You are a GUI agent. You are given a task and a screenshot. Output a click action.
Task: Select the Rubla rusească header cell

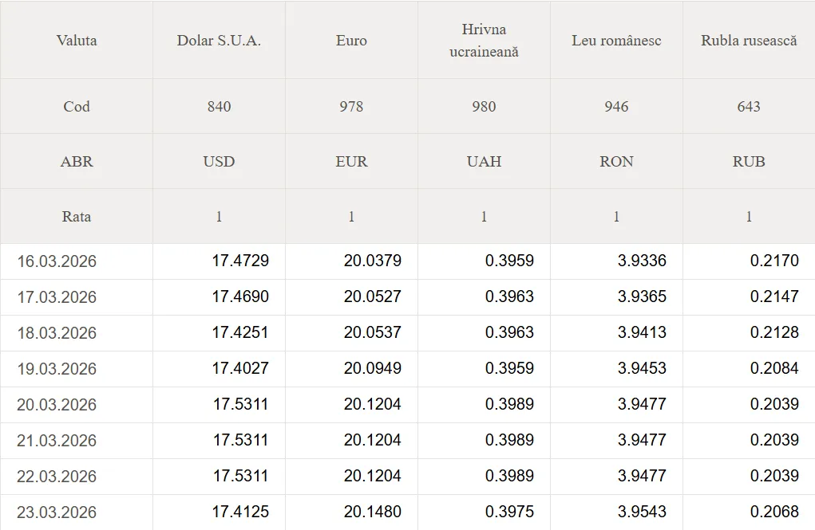[x=749, y=41]
